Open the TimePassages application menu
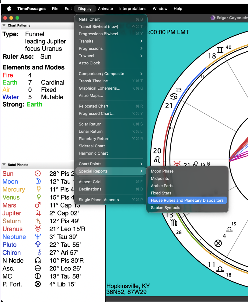This screenshot has height=302, width=248. [31, 9]
